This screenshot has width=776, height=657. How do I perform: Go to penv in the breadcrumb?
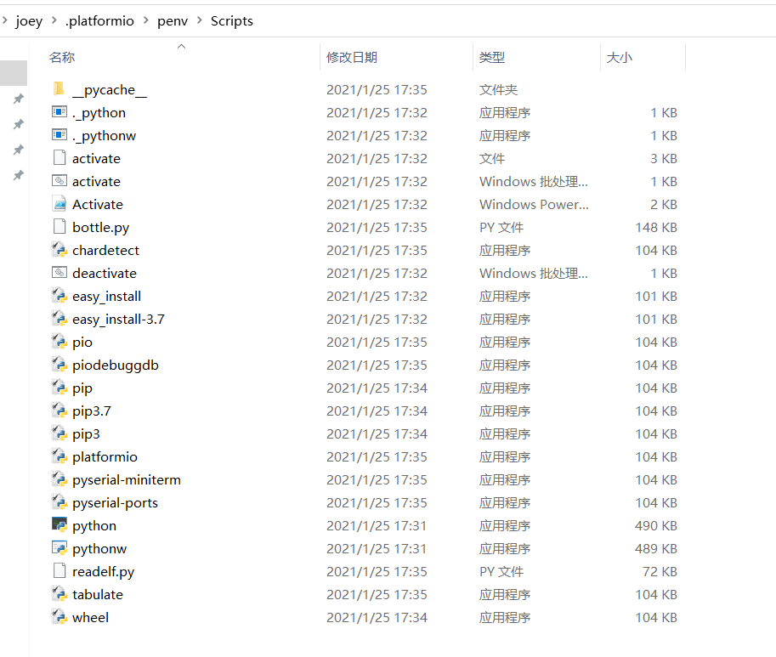point(173,21)
